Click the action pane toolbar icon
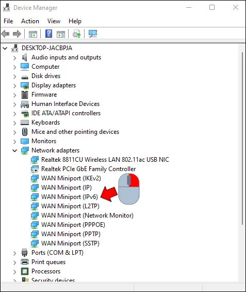Viewport: 246px width, 292px height. pyautogui.click(x=61, y=34)
